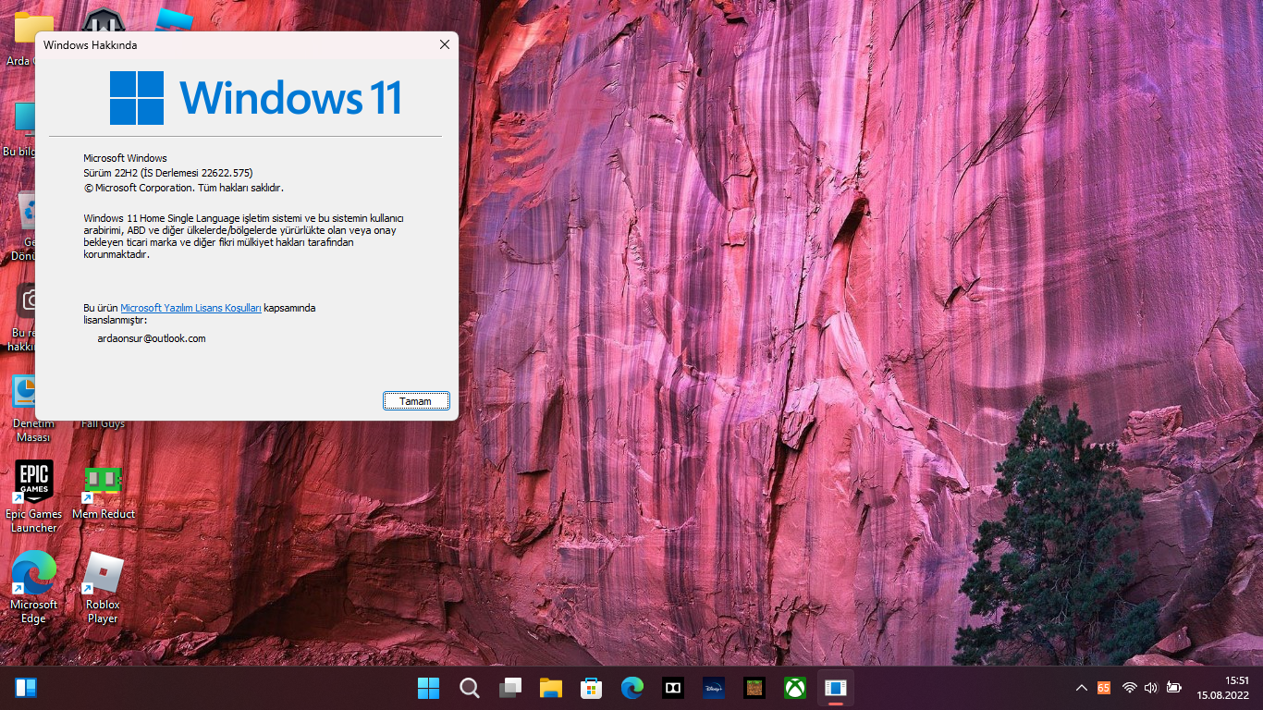This screenshot has height=710, width=1263.
Task: Open Task View from taskbar
Action: click(510, 688)
